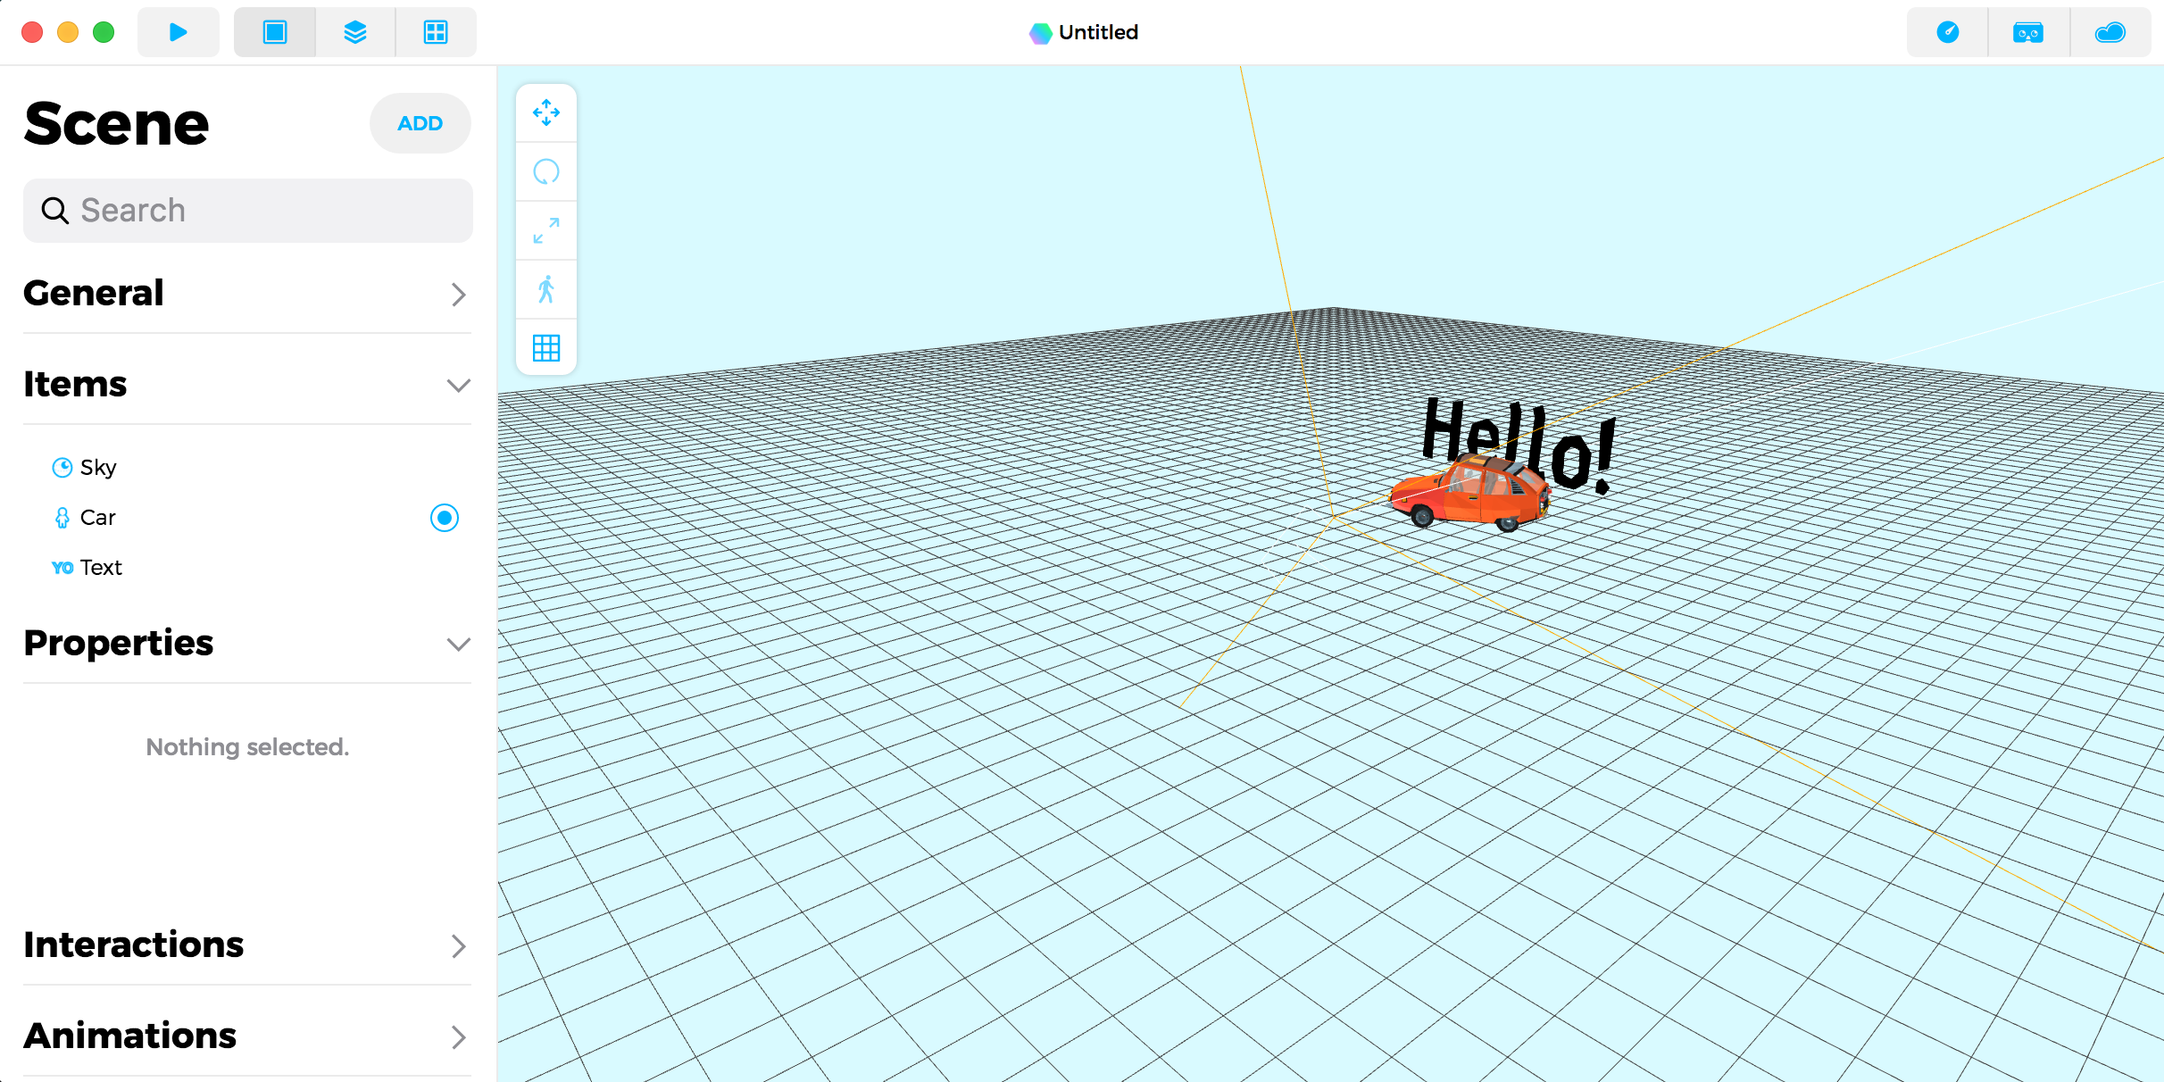Toggle the Car item's radio indicator

445,518
